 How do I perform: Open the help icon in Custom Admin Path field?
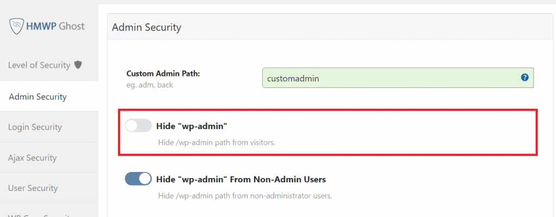[x=525, y=78]
